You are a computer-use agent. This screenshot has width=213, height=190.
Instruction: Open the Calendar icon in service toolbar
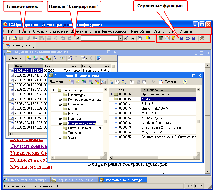167,38
